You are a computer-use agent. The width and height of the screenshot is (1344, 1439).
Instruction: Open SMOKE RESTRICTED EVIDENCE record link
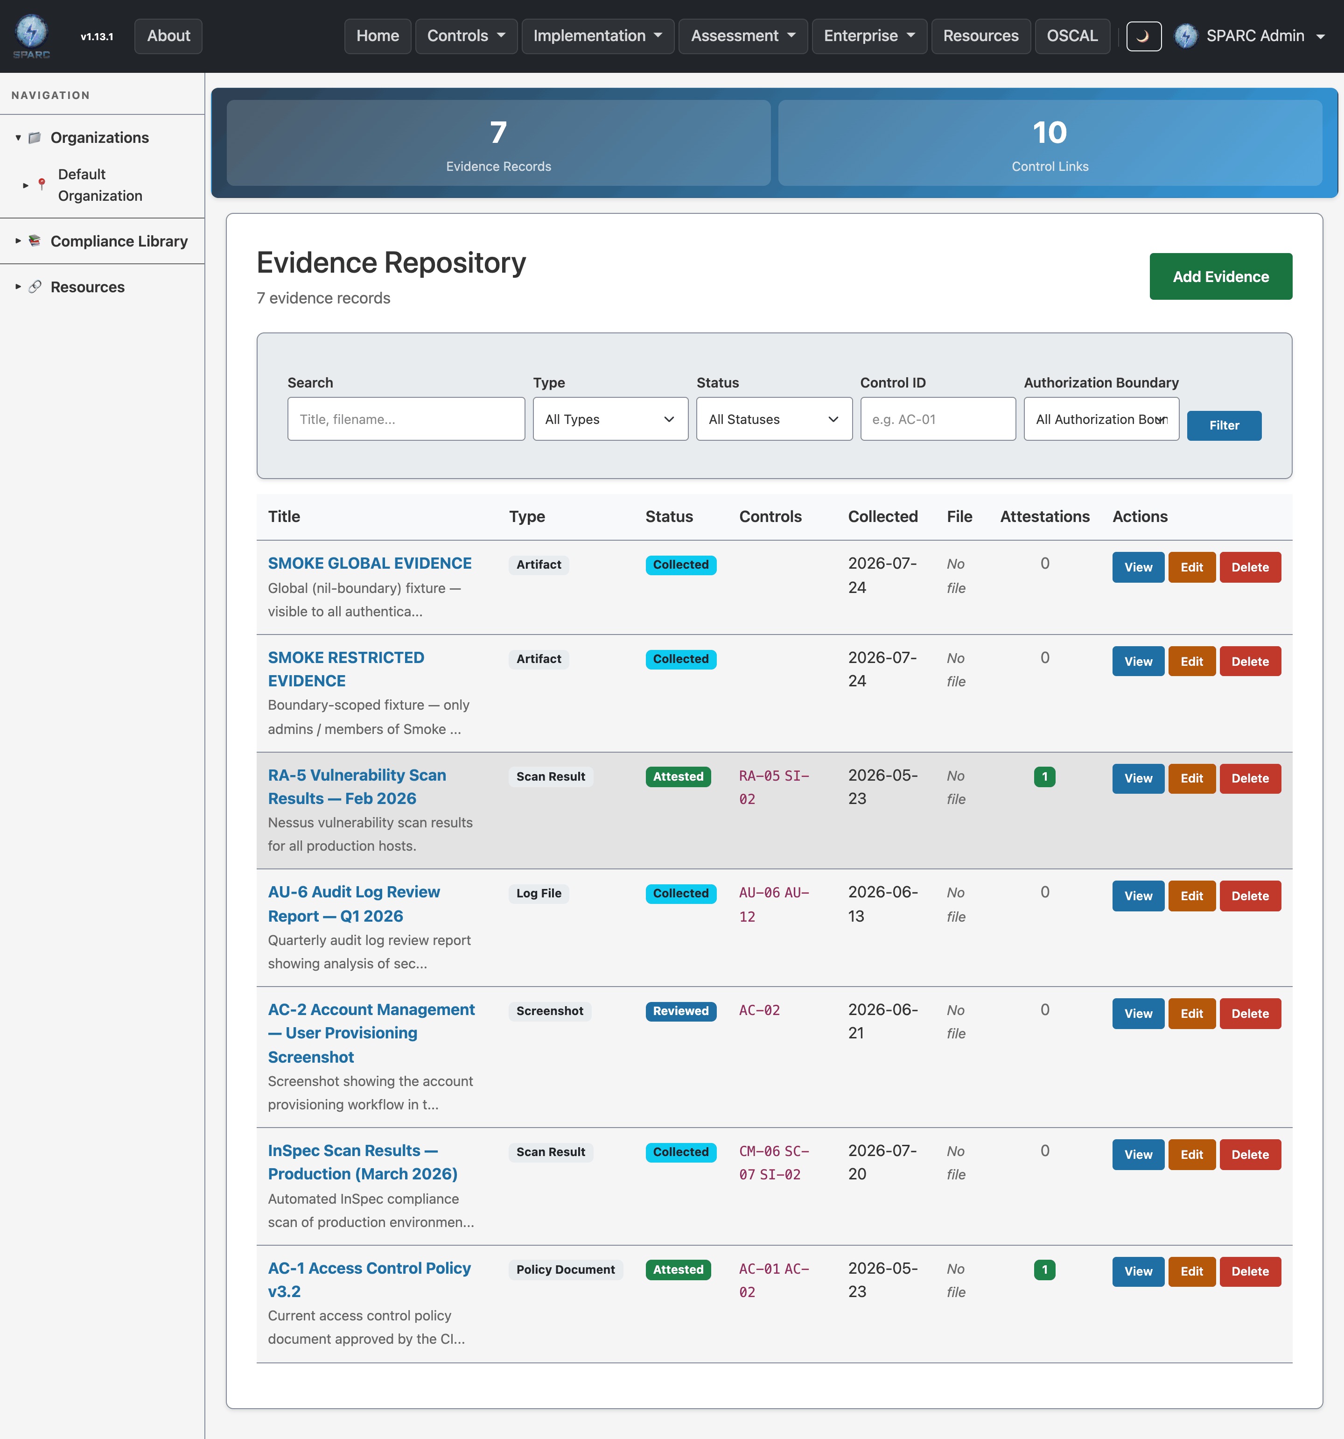346,669
